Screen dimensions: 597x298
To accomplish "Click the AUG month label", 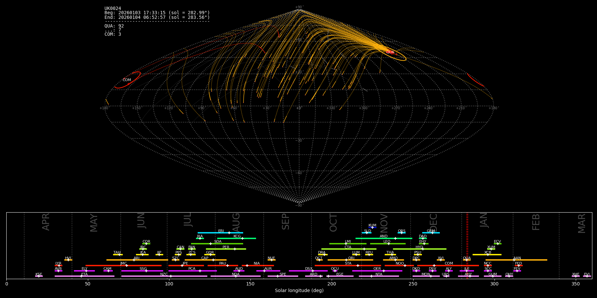I will click(236, 222).
